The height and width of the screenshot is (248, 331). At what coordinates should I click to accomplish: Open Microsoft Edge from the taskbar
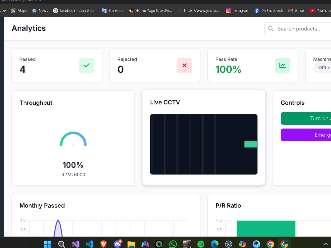[215, 244]
